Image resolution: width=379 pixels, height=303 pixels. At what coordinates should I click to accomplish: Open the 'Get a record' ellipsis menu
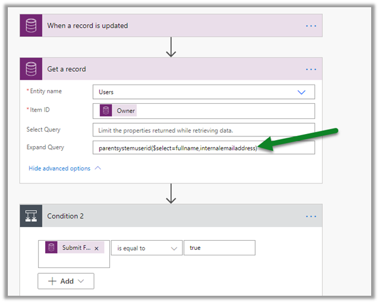[x=311, y=69]
